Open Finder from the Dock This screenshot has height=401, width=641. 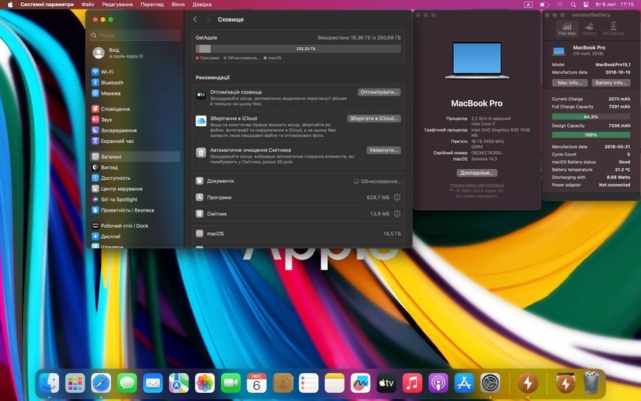[x=49, y=383]
